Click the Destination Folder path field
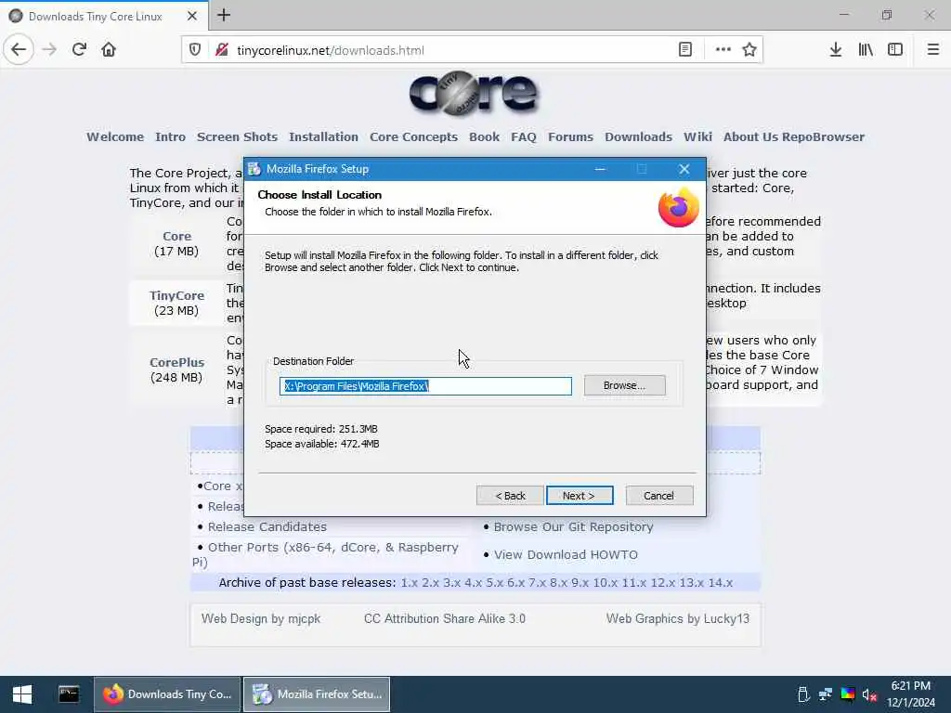The width and height of the screenshot is (951, 713). pos(425,386)
